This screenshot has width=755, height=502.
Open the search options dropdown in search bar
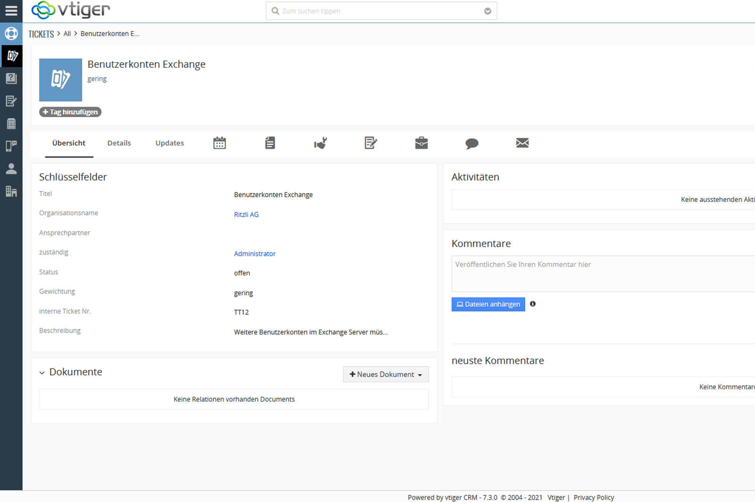[x=487, y=10]
